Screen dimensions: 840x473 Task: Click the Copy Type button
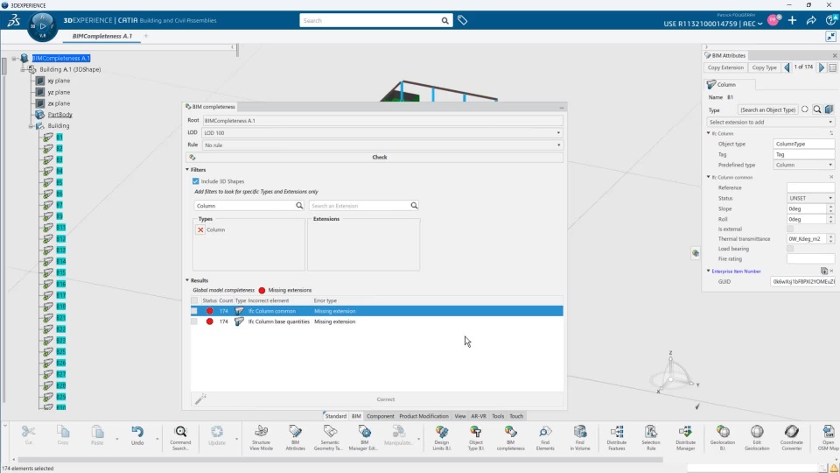point(765,67)
